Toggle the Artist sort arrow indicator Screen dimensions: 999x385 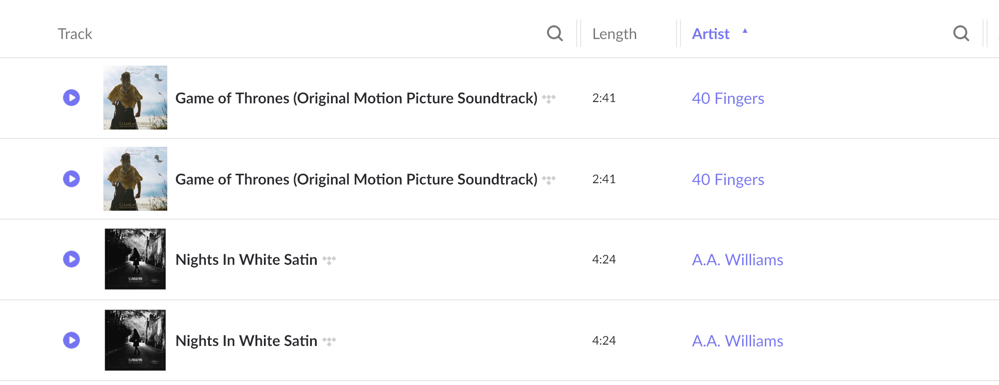pyautogui.click(x=745, y=31)
